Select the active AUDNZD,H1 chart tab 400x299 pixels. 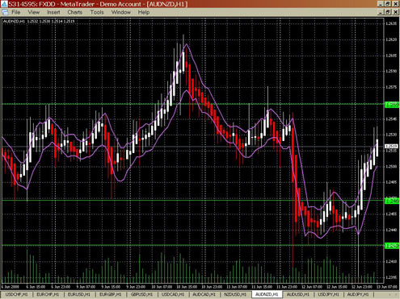267,294
